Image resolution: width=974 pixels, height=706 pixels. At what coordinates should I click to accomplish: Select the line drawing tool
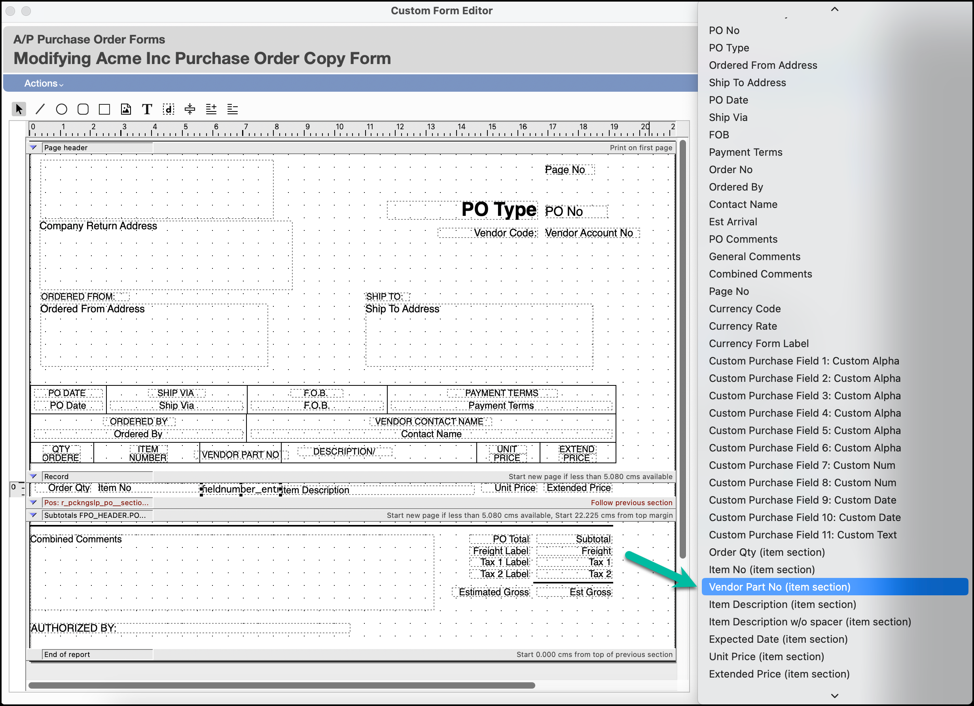[x=40, y=109]
